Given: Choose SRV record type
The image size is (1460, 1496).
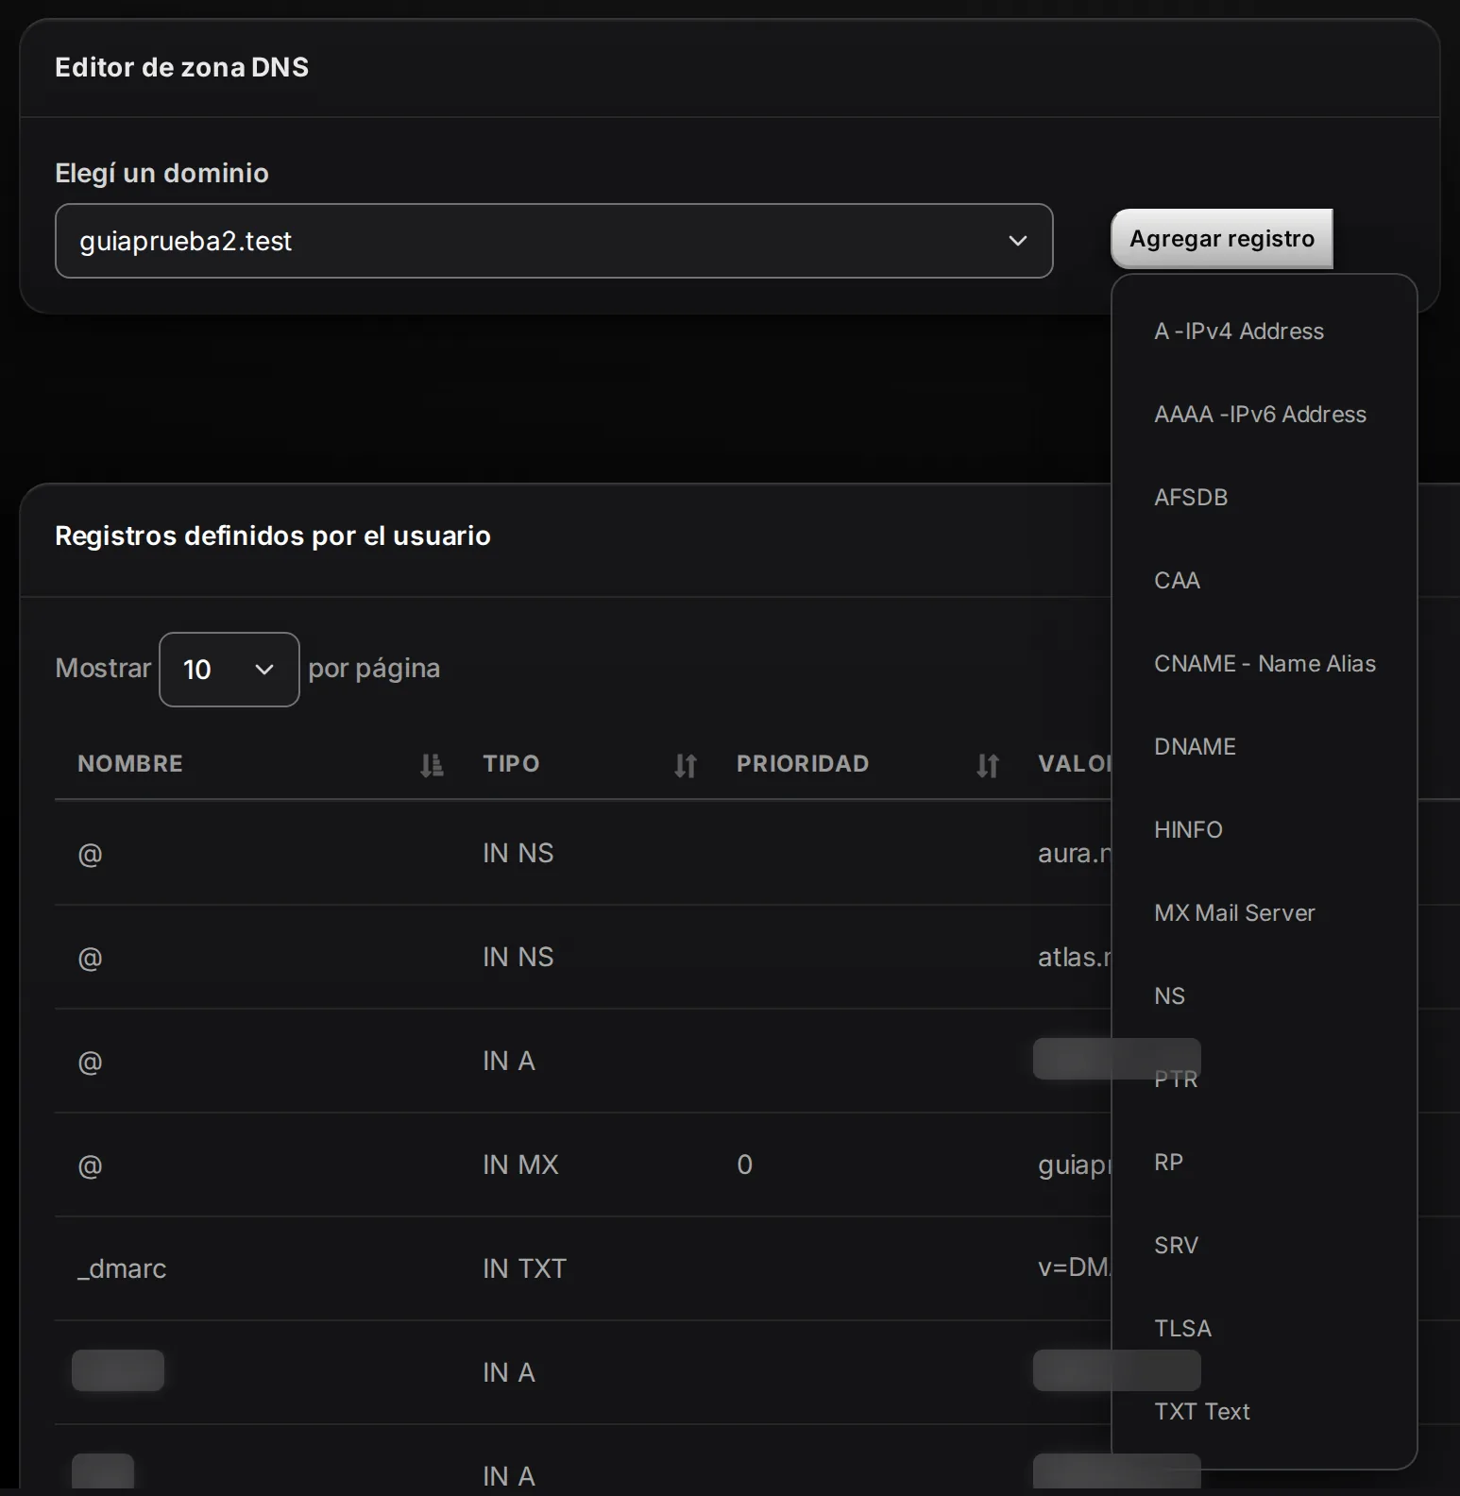Looking at the screenshot, I should 1176,1246.
